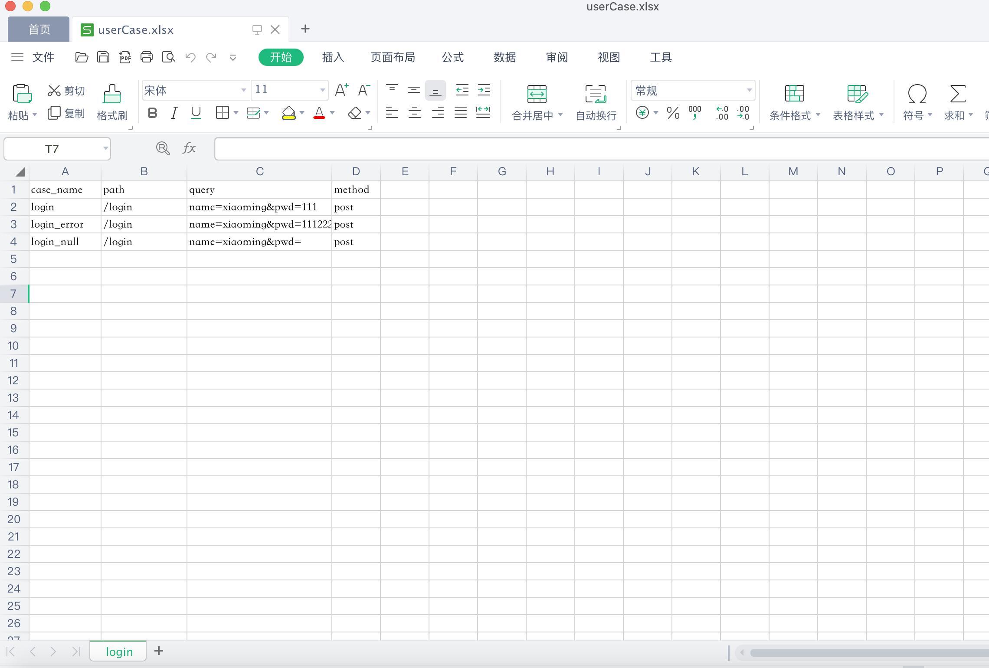The image size is (989, 668).
Task: Select the 开始 ribbon tab
Action: coord(282,57)
